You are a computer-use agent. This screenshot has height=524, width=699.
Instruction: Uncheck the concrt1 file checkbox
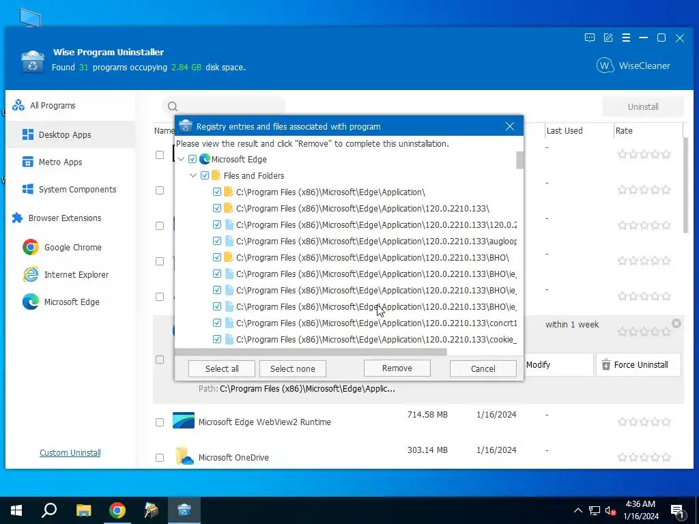tap(217, 323)
